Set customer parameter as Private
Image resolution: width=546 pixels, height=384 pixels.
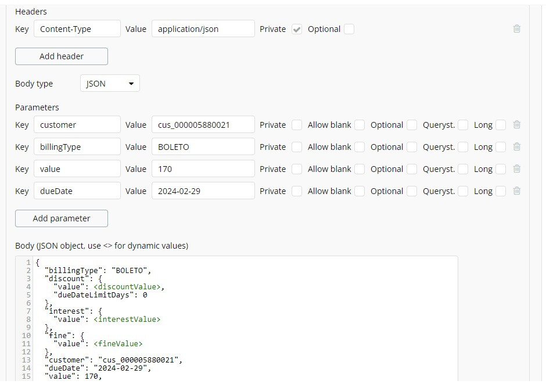pos(297,125)
